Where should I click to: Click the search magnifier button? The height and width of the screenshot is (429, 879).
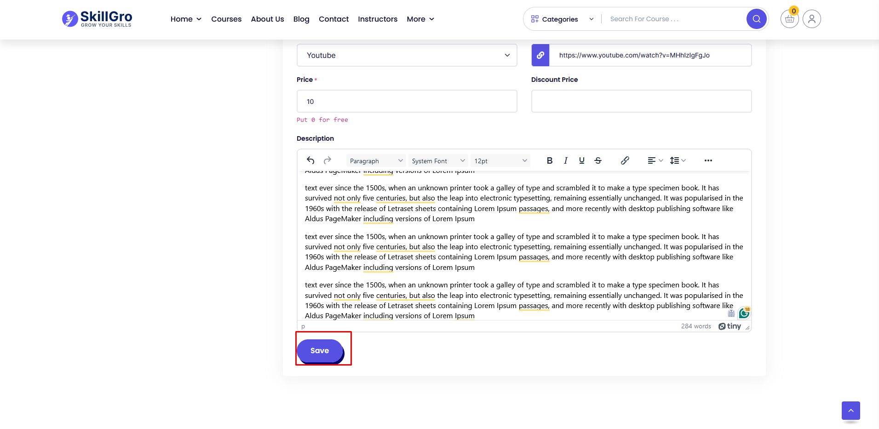[x=756, y=19]
